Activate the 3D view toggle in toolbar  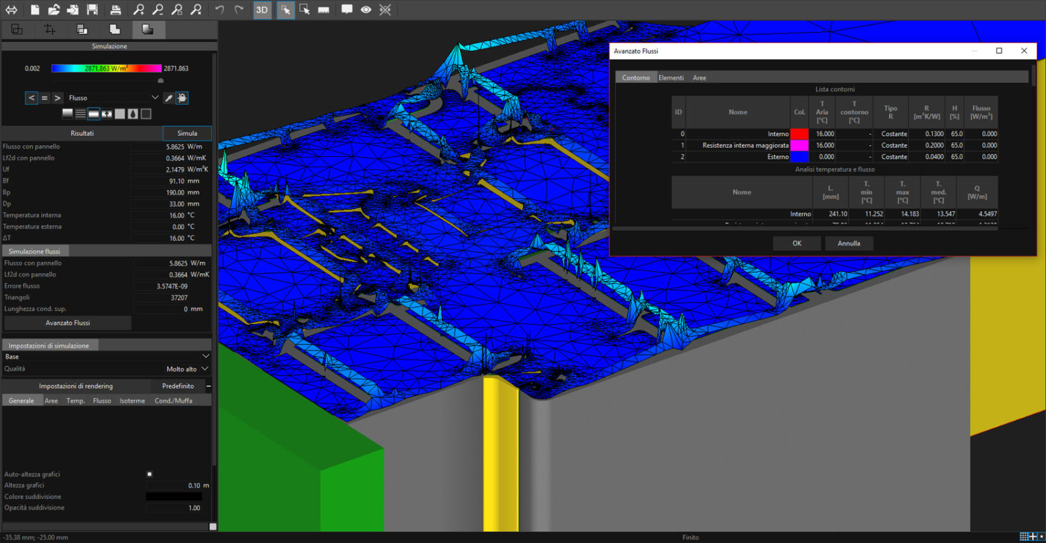(261, 10)
